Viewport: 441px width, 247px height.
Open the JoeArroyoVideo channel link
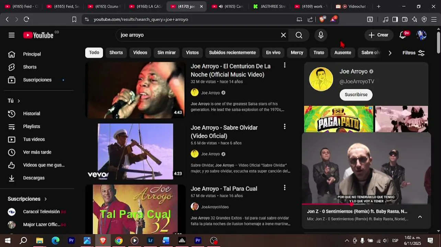[x=215, y=207]
